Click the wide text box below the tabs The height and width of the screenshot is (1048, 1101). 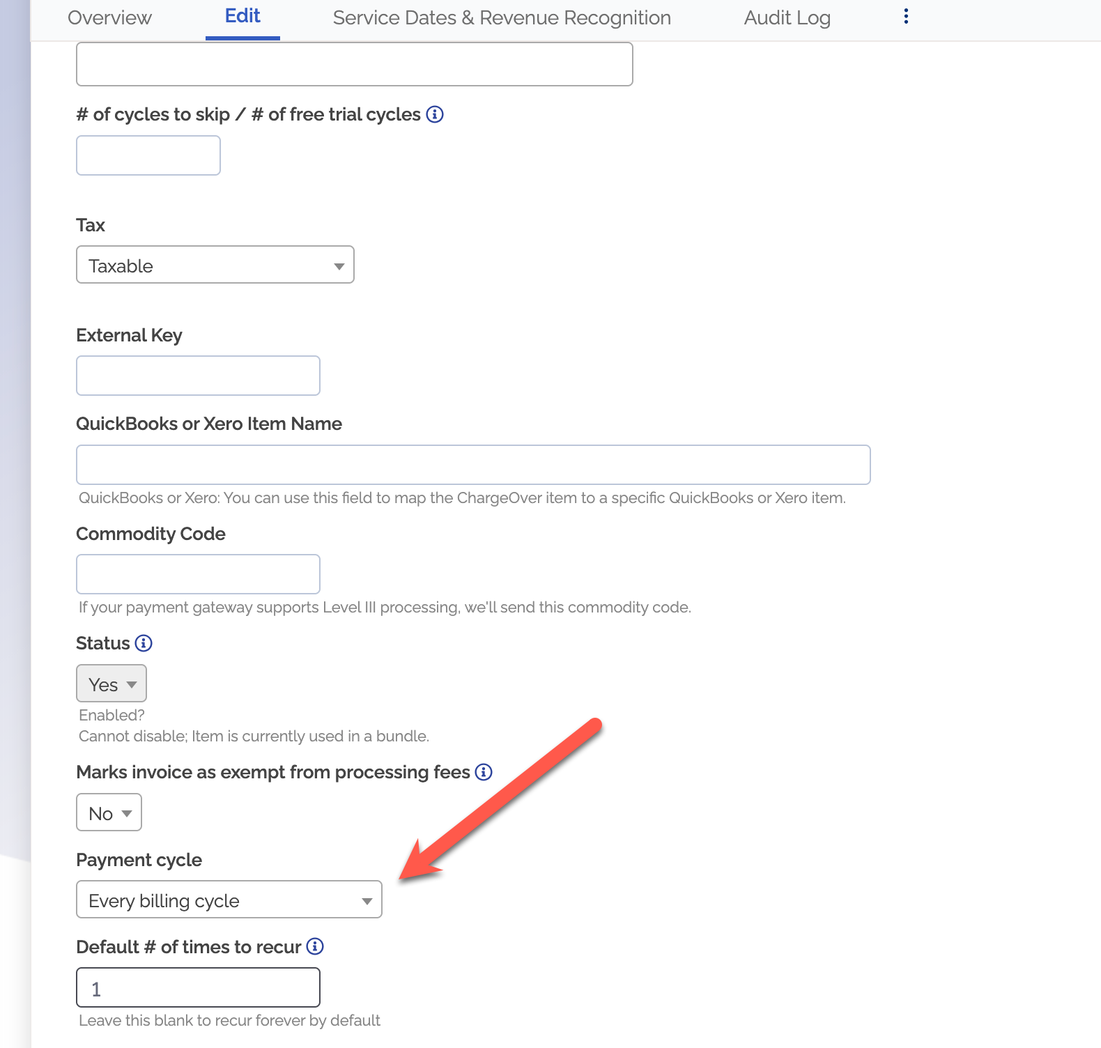pyautogui.click(x=354, y=65)
